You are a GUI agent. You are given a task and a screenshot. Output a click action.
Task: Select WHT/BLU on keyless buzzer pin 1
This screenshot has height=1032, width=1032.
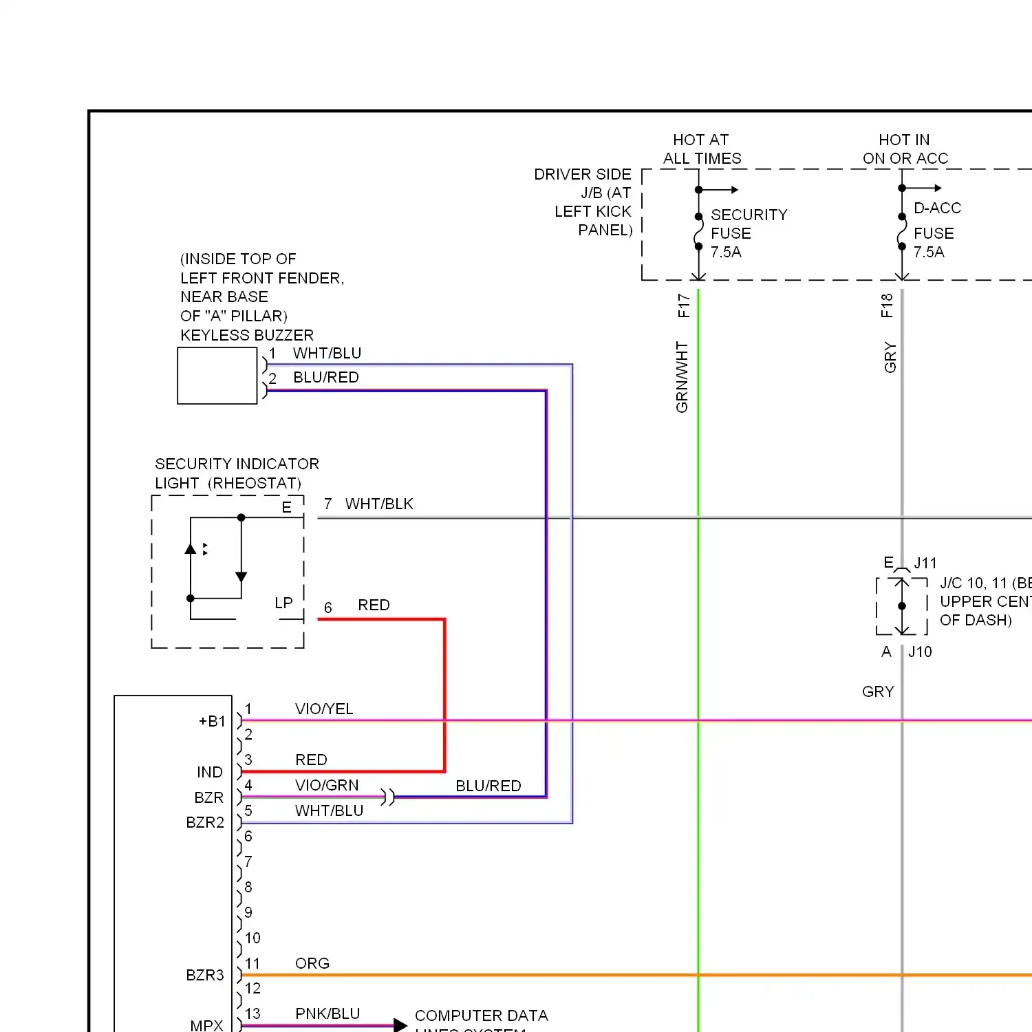pyautogui.click(x=327, y=353)
